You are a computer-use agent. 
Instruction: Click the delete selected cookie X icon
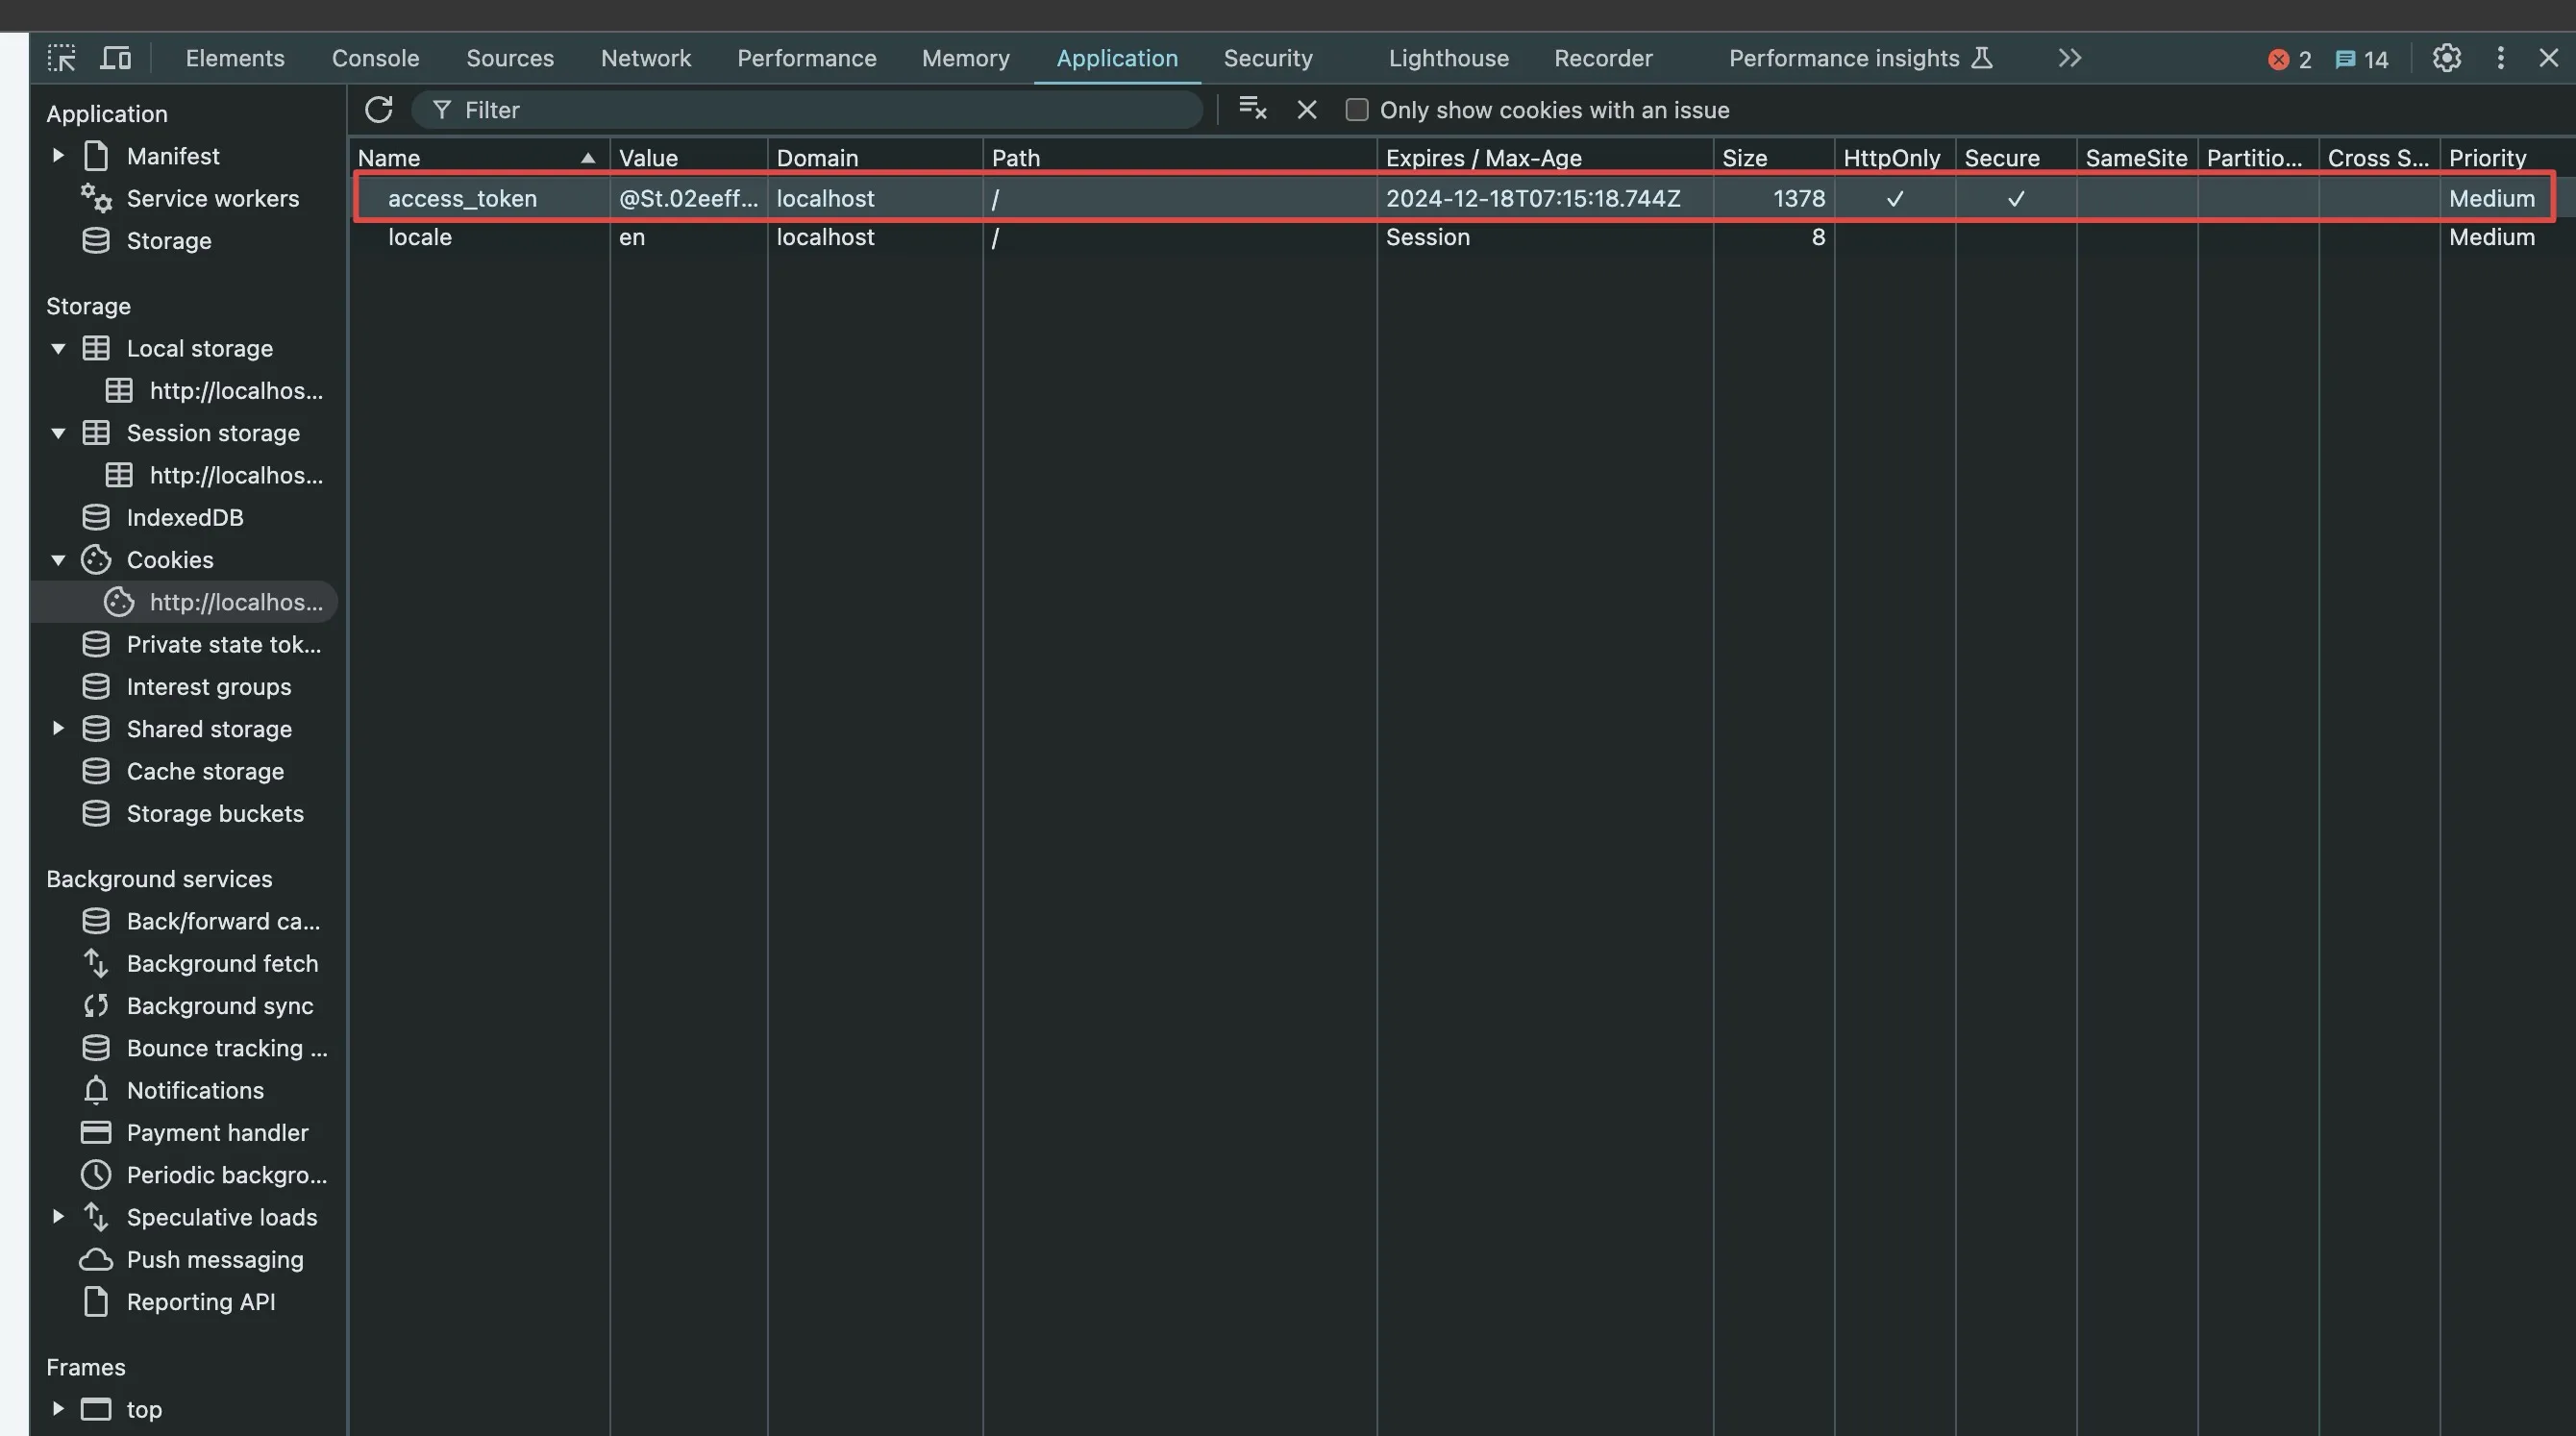point(1306,110)
